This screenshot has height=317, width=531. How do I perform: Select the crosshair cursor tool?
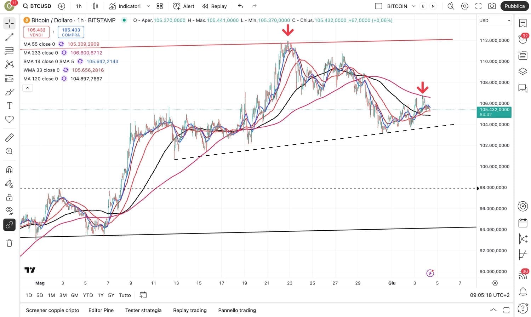(x=10, y=23)
